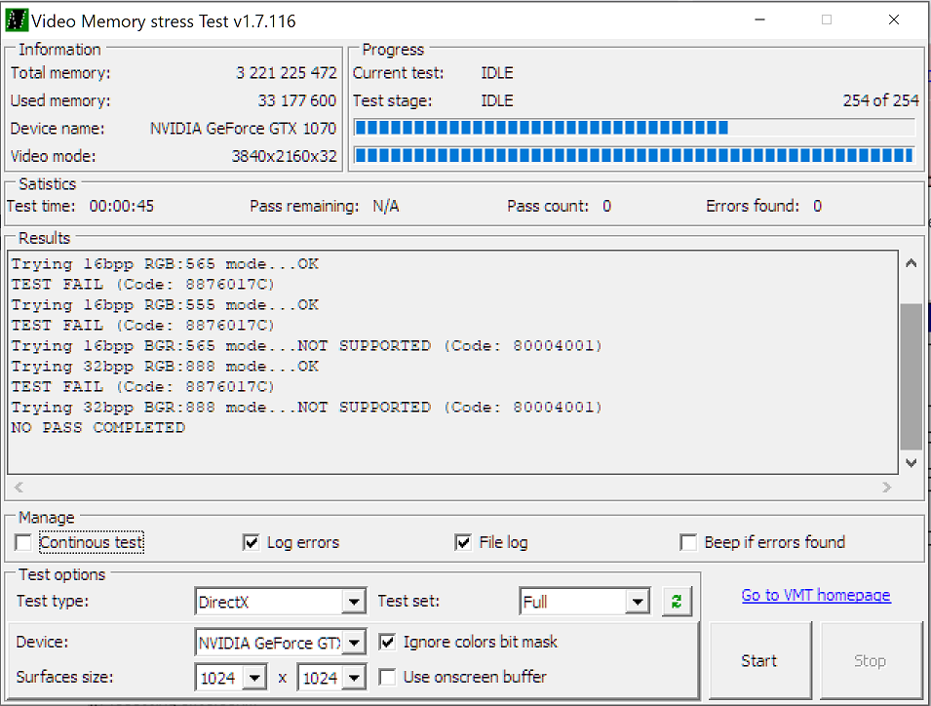
Task: Close the Video Memory stress Test window
Action: [893, 20]
